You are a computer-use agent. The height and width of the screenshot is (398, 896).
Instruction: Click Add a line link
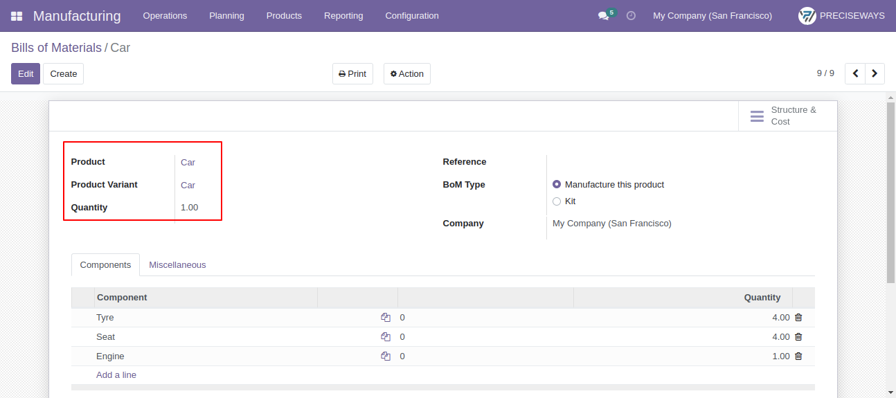pyautogui.click(x=116, y=375)
